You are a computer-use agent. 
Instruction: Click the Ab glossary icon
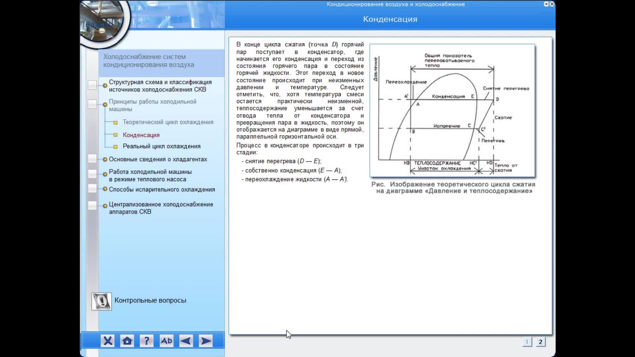point(166,341)
